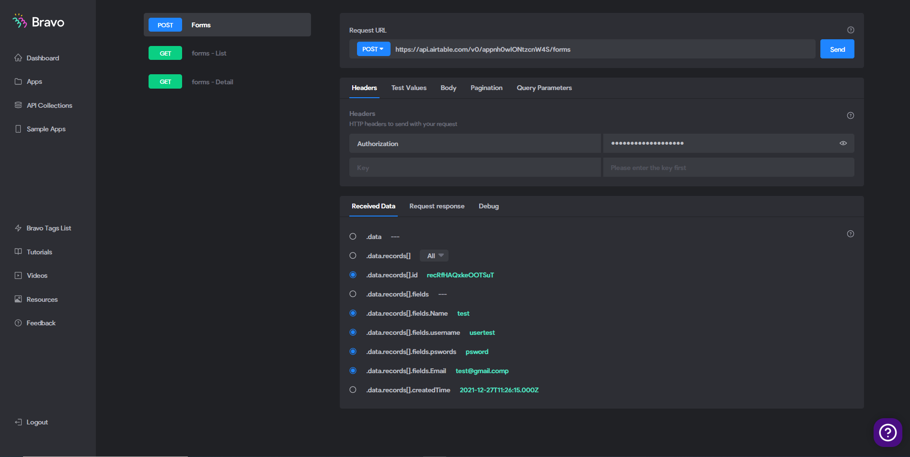Screen dimensions: 910x457
Task: Toggle the fields.username radio button
Action: [x=353, y=332]
